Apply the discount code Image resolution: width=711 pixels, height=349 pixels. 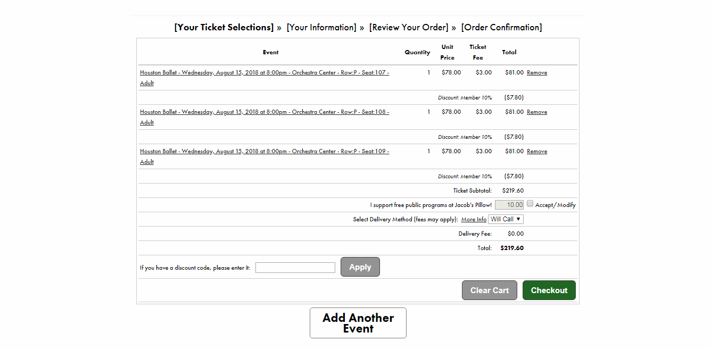pyautogui.click(x=360, y=267)
